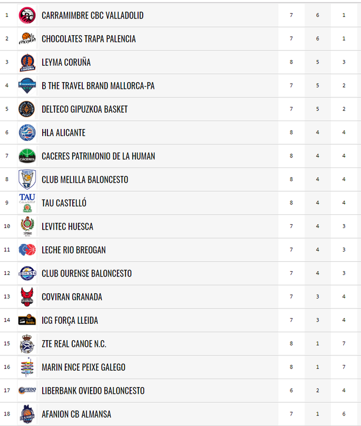Select the Leche Rio Breogan logo

(x=27, y=250)
